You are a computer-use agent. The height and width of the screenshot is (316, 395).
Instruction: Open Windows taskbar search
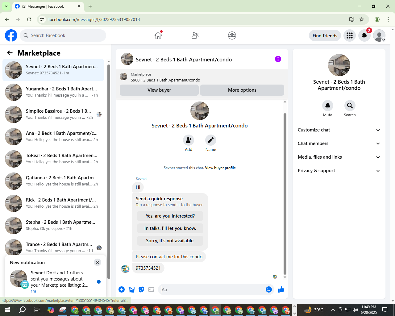point(22,310)
